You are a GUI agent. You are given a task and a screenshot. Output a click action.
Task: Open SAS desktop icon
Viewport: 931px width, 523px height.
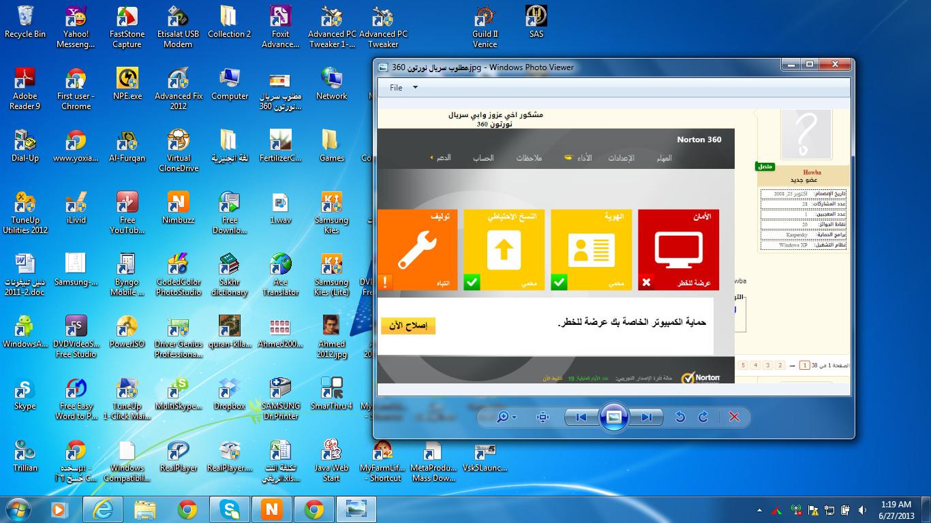click(536, 22)
